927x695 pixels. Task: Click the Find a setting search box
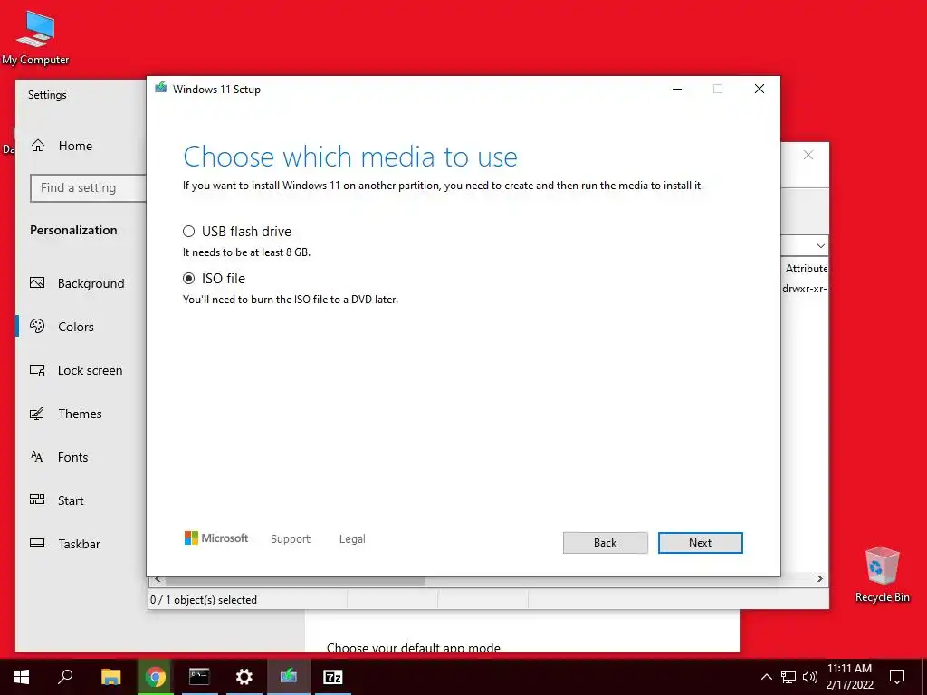click(x=88, y=188)
